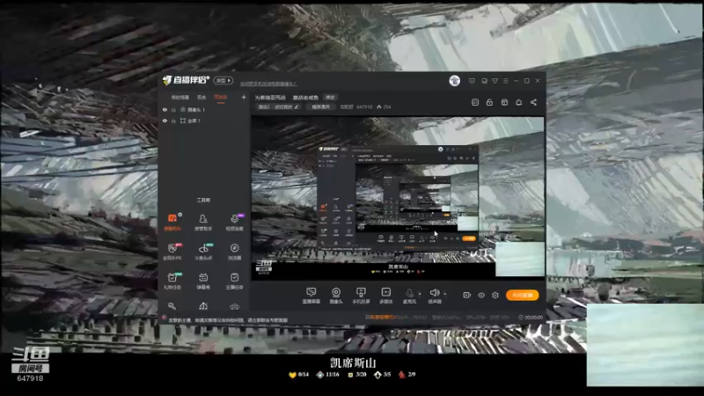Launch the 视频连麦 tool

pyautogui.click(x=234, y=222)
